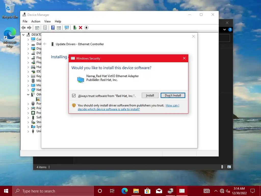Switch to large icons view in background window
Viewport: 261px width, 196px height.
click(x=229, y=167)
